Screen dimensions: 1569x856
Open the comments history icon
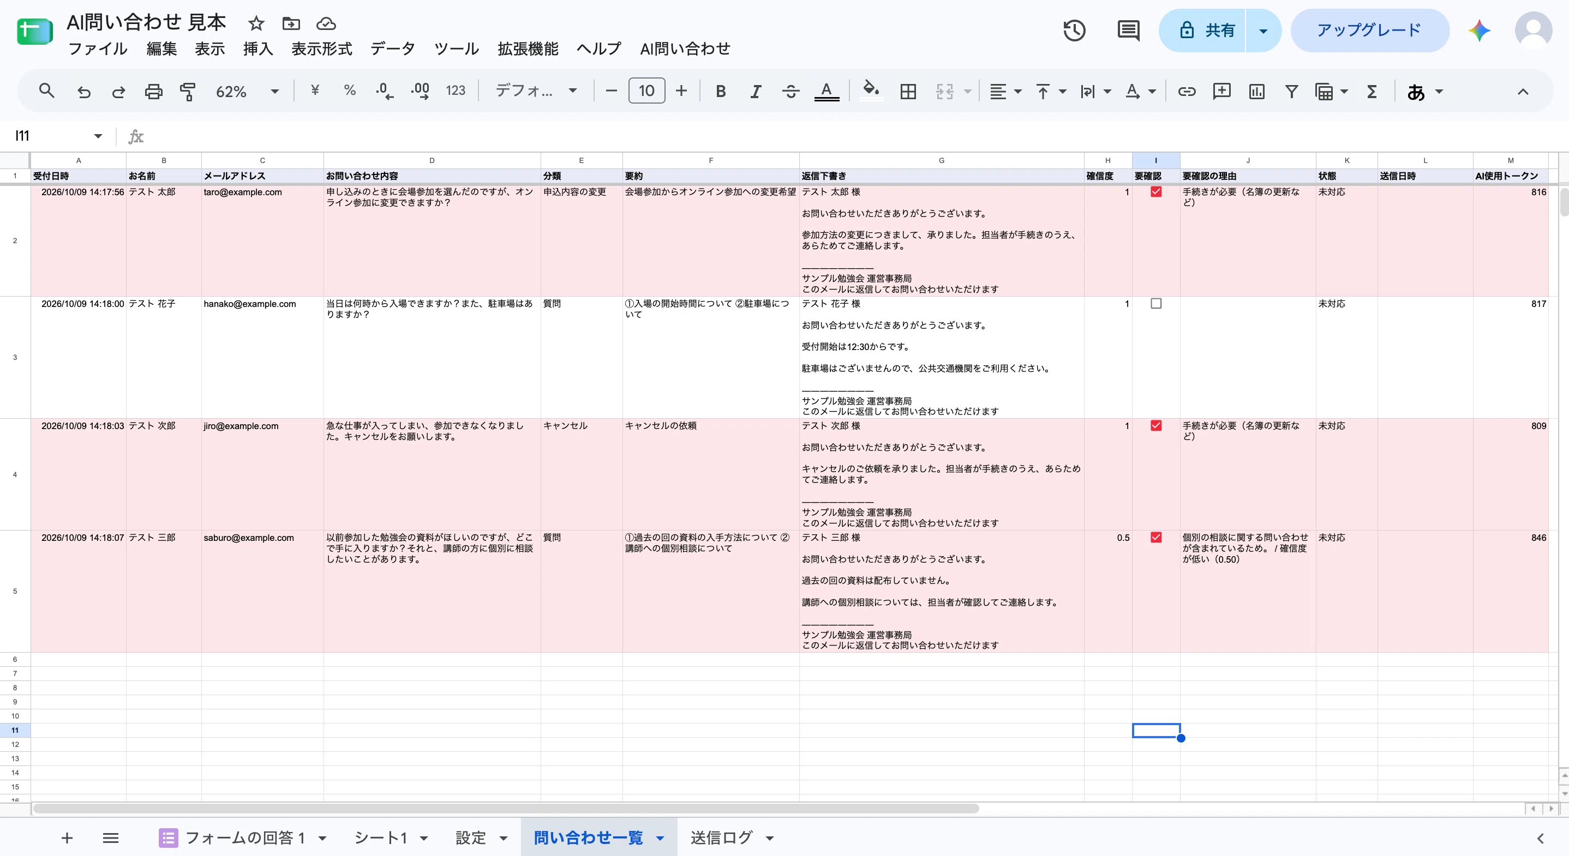pos(1129,31)
